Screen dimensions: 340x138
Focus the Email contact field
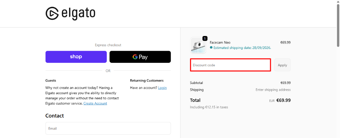tap(108, 128)
